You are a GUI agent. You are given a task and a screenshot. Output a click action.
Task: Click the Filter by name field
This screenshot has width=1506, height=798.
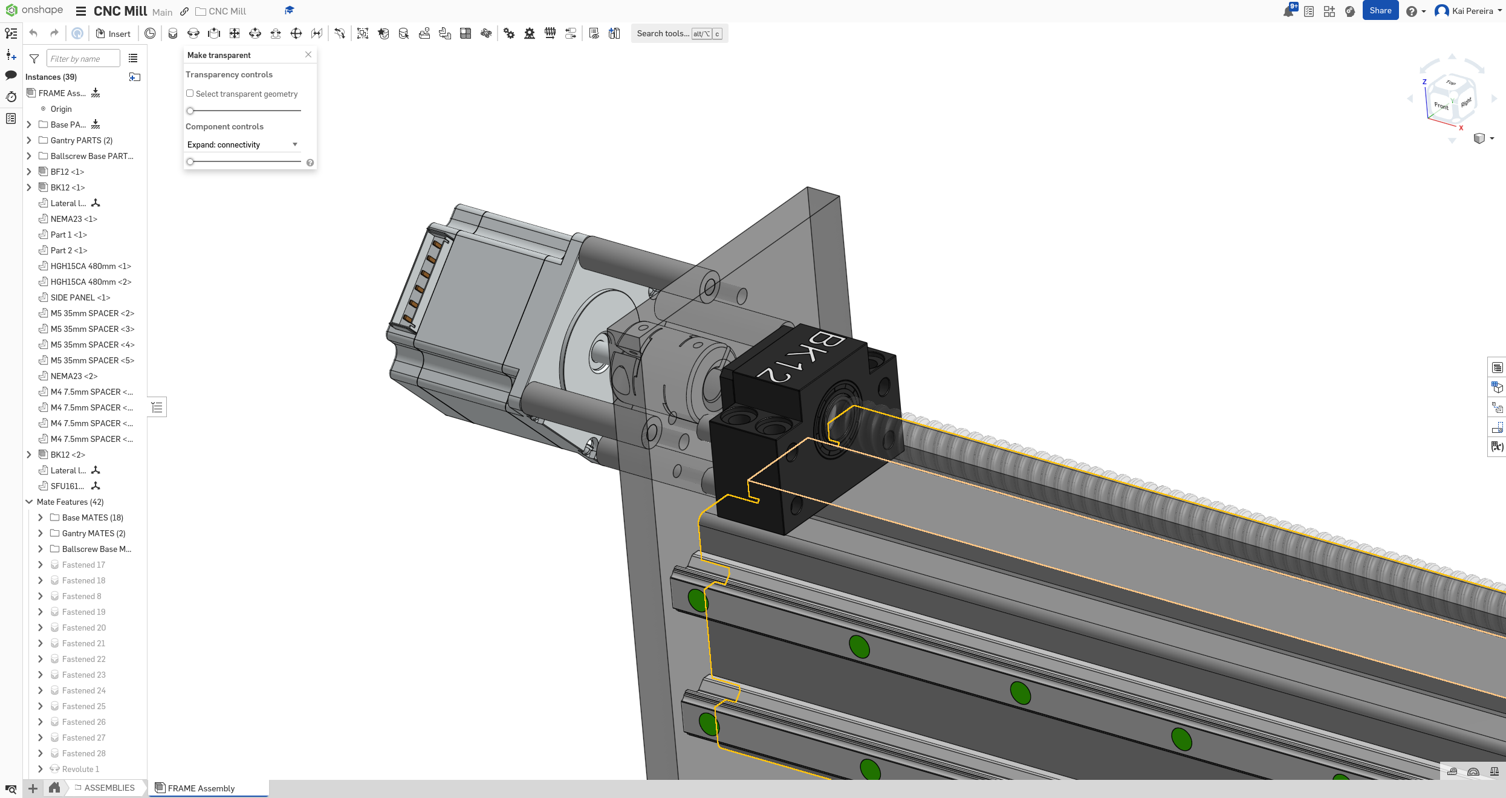pos(83,59)
